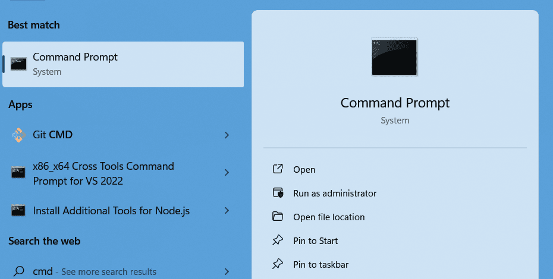Click the Git CMD app icon
The image size is (553, 279).
(x=18, y=135)
